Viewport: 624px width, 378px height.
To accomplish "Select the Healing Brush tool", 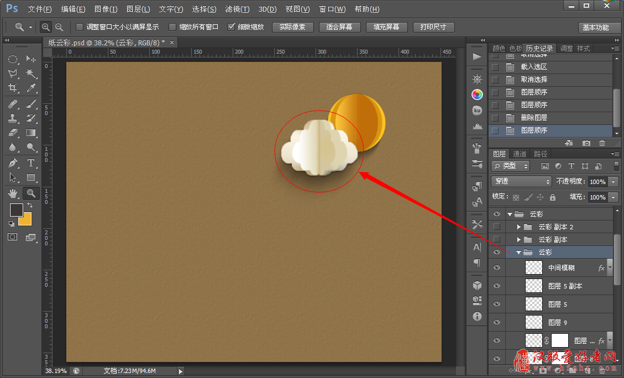I will tap(13, 104).
